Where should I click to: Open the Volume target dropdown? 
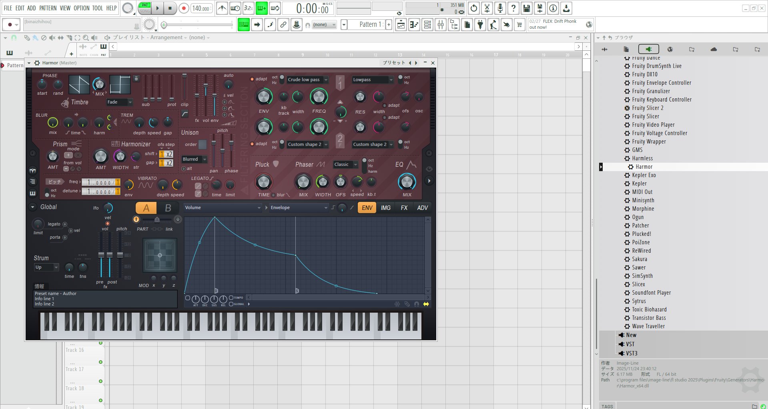point(223,207)
